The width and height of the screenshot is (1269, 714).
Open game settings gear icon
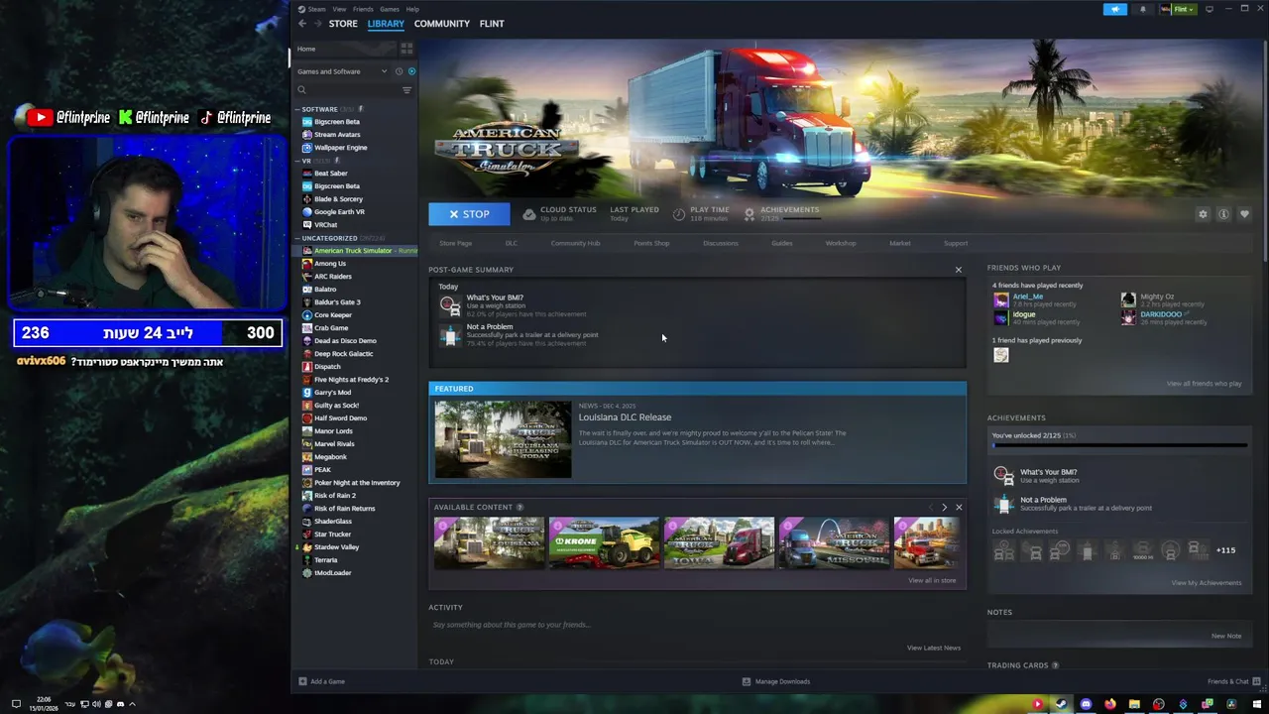pos(1203,214)
